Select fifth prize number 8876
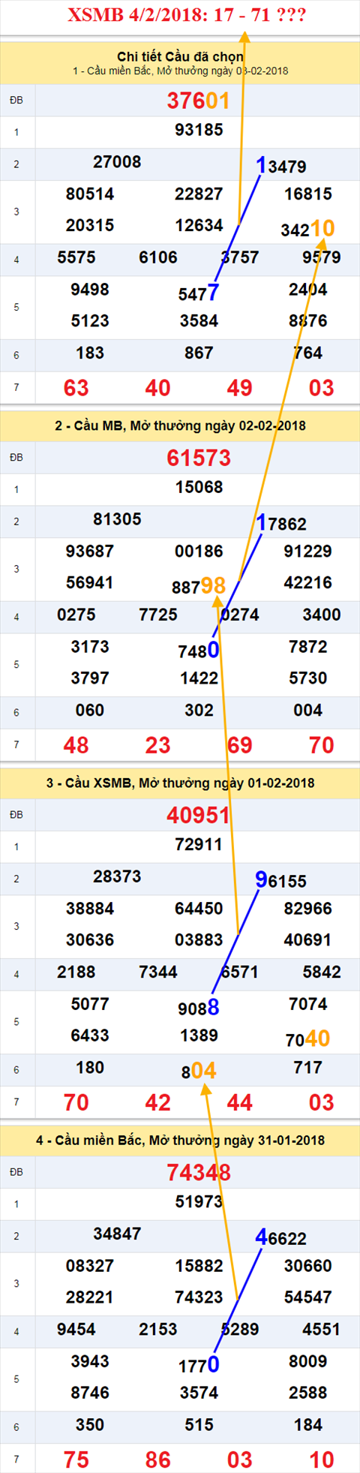Image resolution: width=360 pixels, height=1473 pixels. click(x=307, y=321)
